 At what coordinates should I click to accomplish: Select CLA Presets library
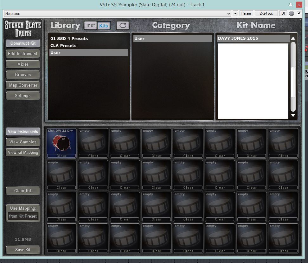(x=89, y=45)
